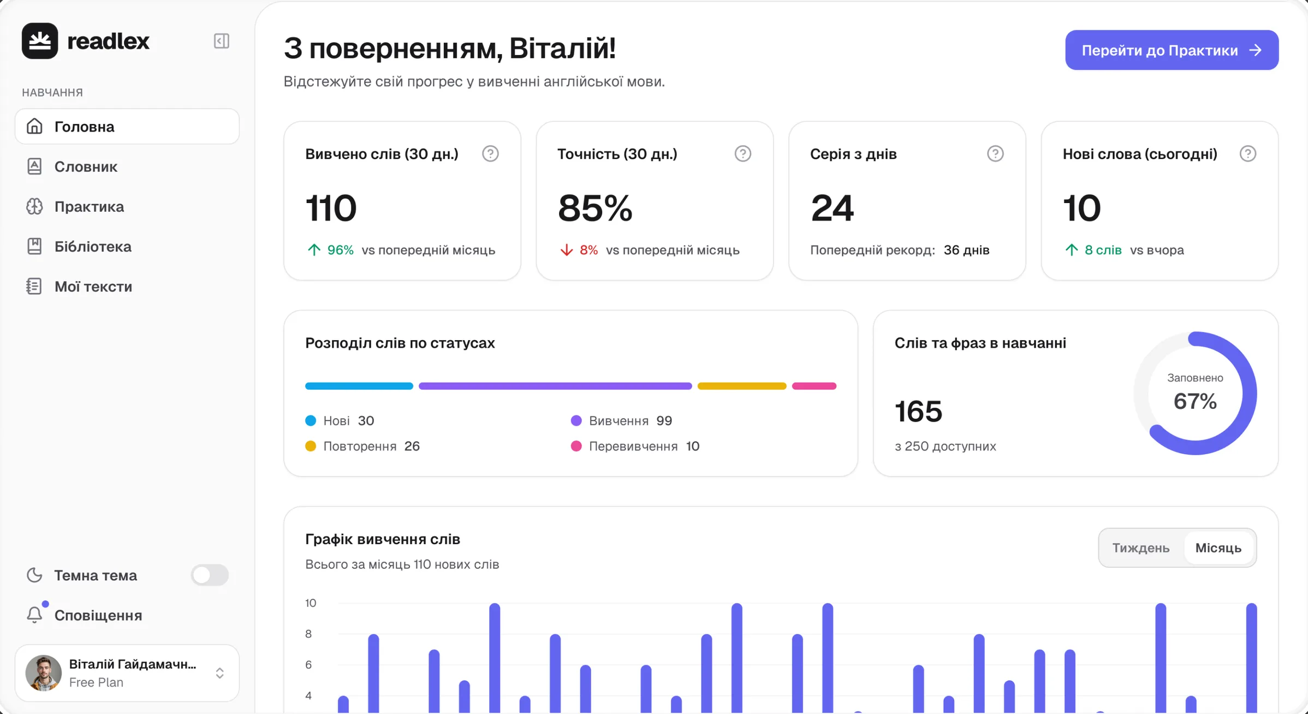The image size is (1308, 714).
Task: Click the yellow Повторення status bar segment
Action: coord(742,386)
